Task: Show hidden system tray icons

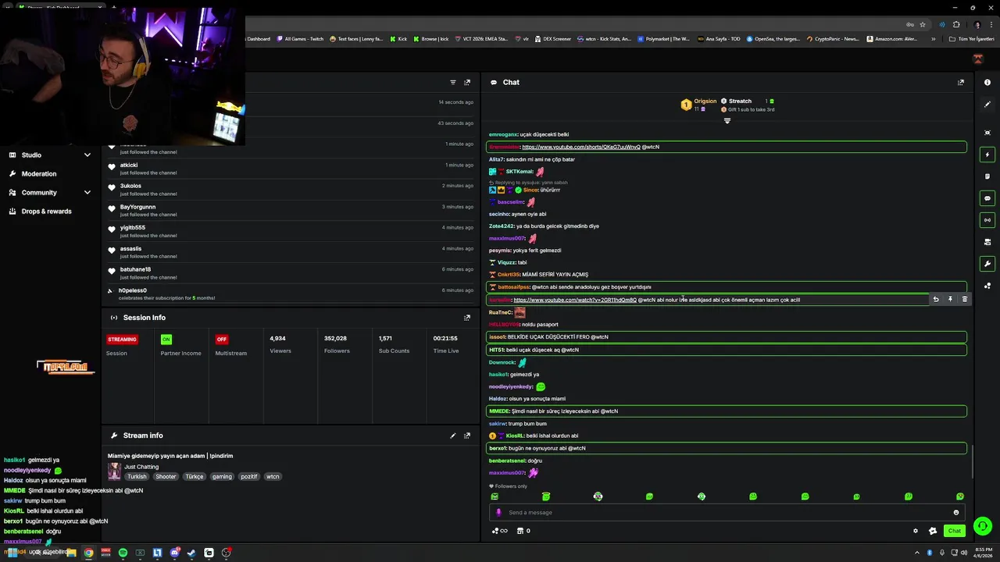Action: tap(918, 553)
